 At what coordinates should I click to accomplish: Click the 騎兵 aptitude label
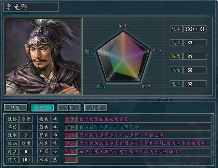[x=44, y=143]
